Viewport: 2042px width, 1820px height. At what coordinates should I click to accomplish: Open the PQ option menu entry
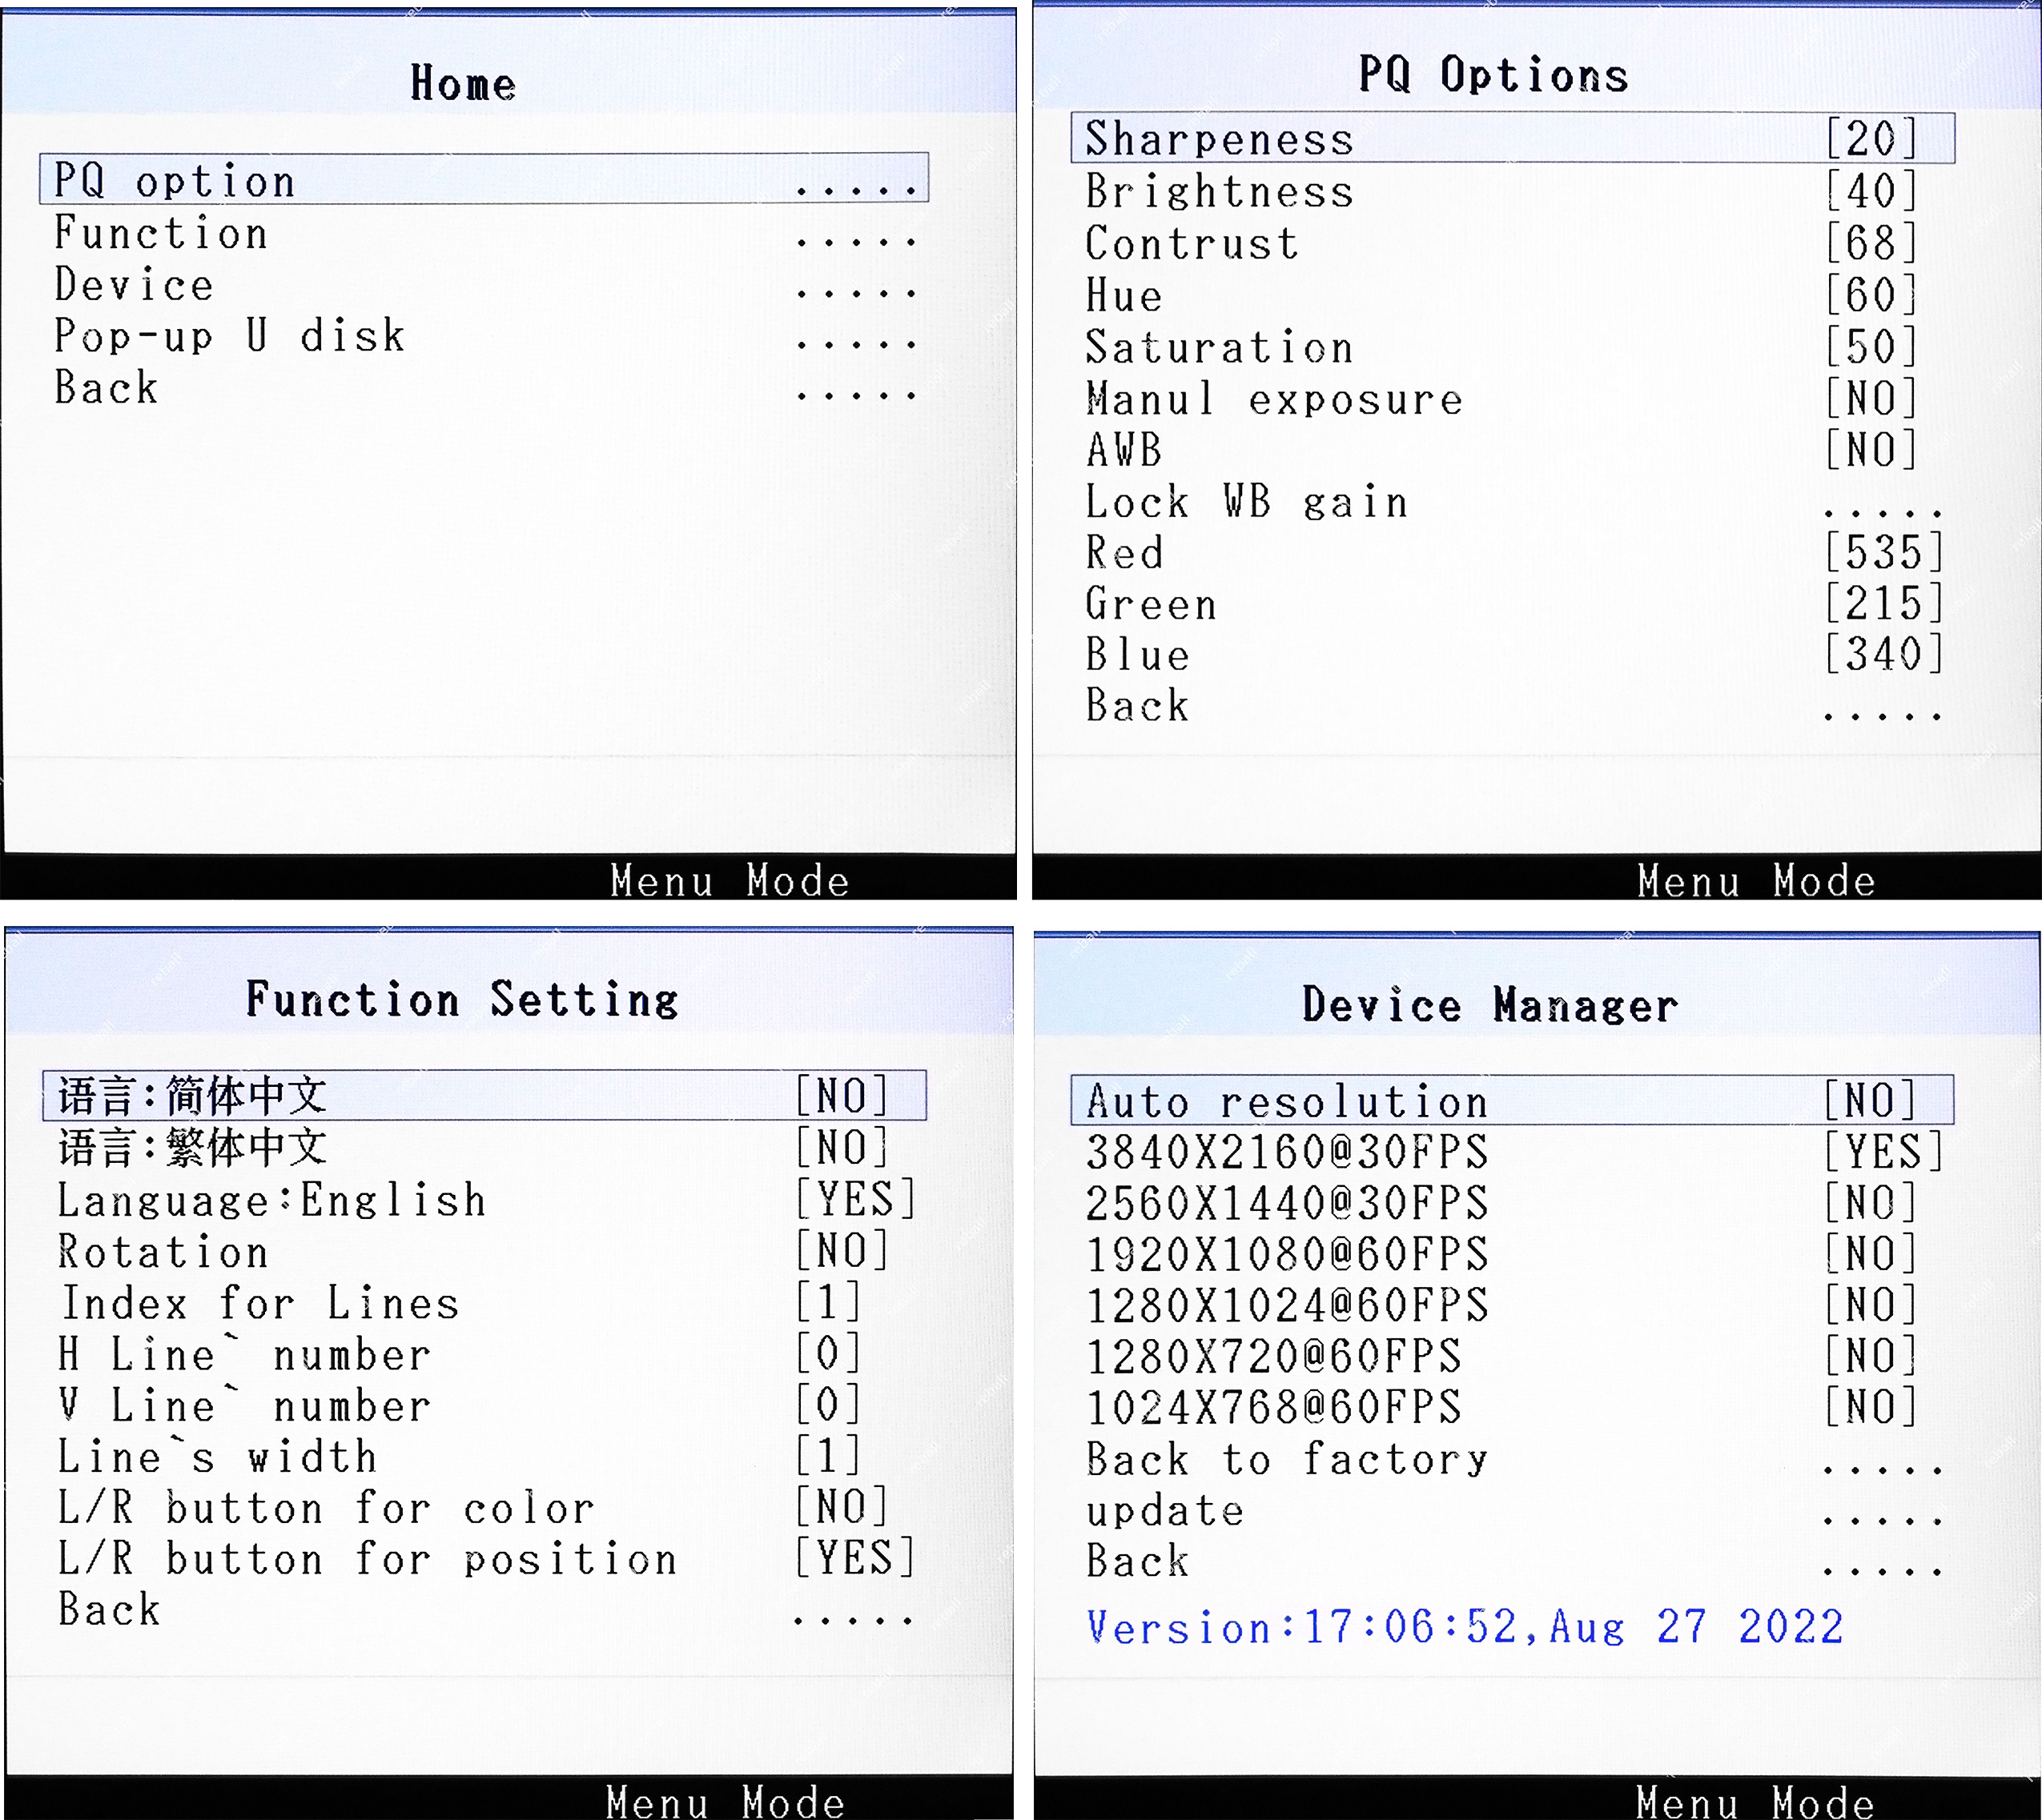(x=175, y=181)
